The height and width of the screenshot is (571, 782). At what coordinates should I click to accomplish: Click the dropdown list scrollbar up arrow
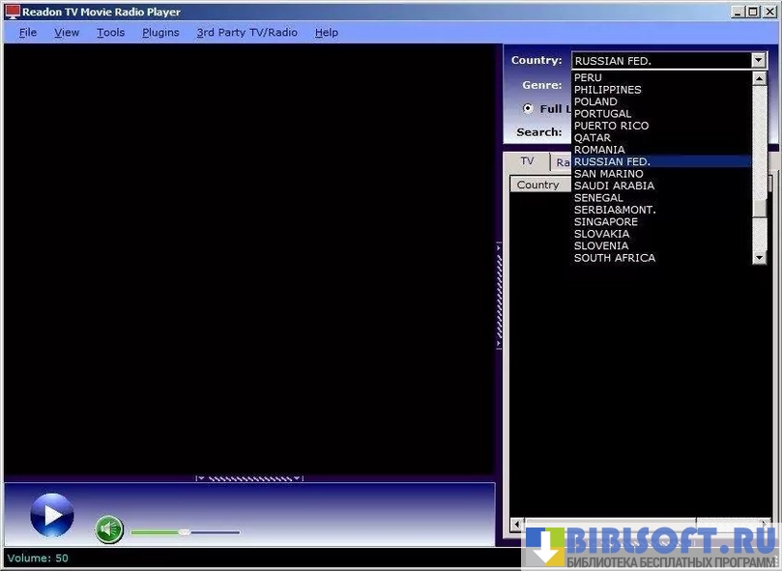(760, 78)
